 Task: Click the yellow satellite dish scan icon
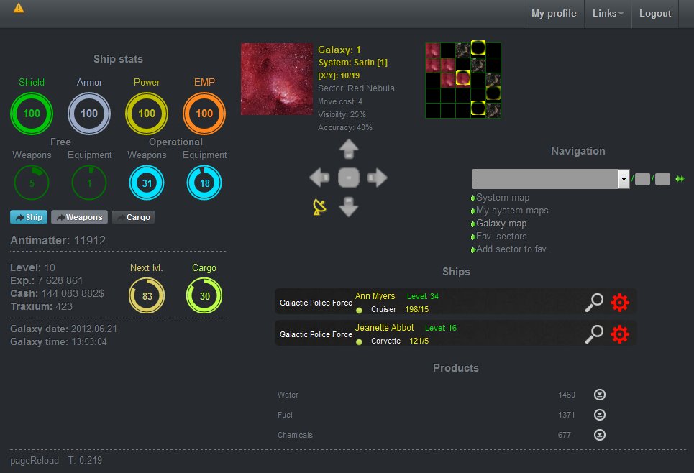(319, 207)
